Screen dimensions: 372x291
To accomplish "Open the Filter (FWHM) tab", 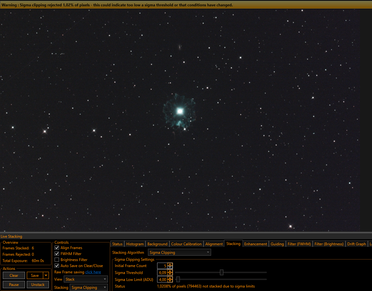I will (299, 244).
